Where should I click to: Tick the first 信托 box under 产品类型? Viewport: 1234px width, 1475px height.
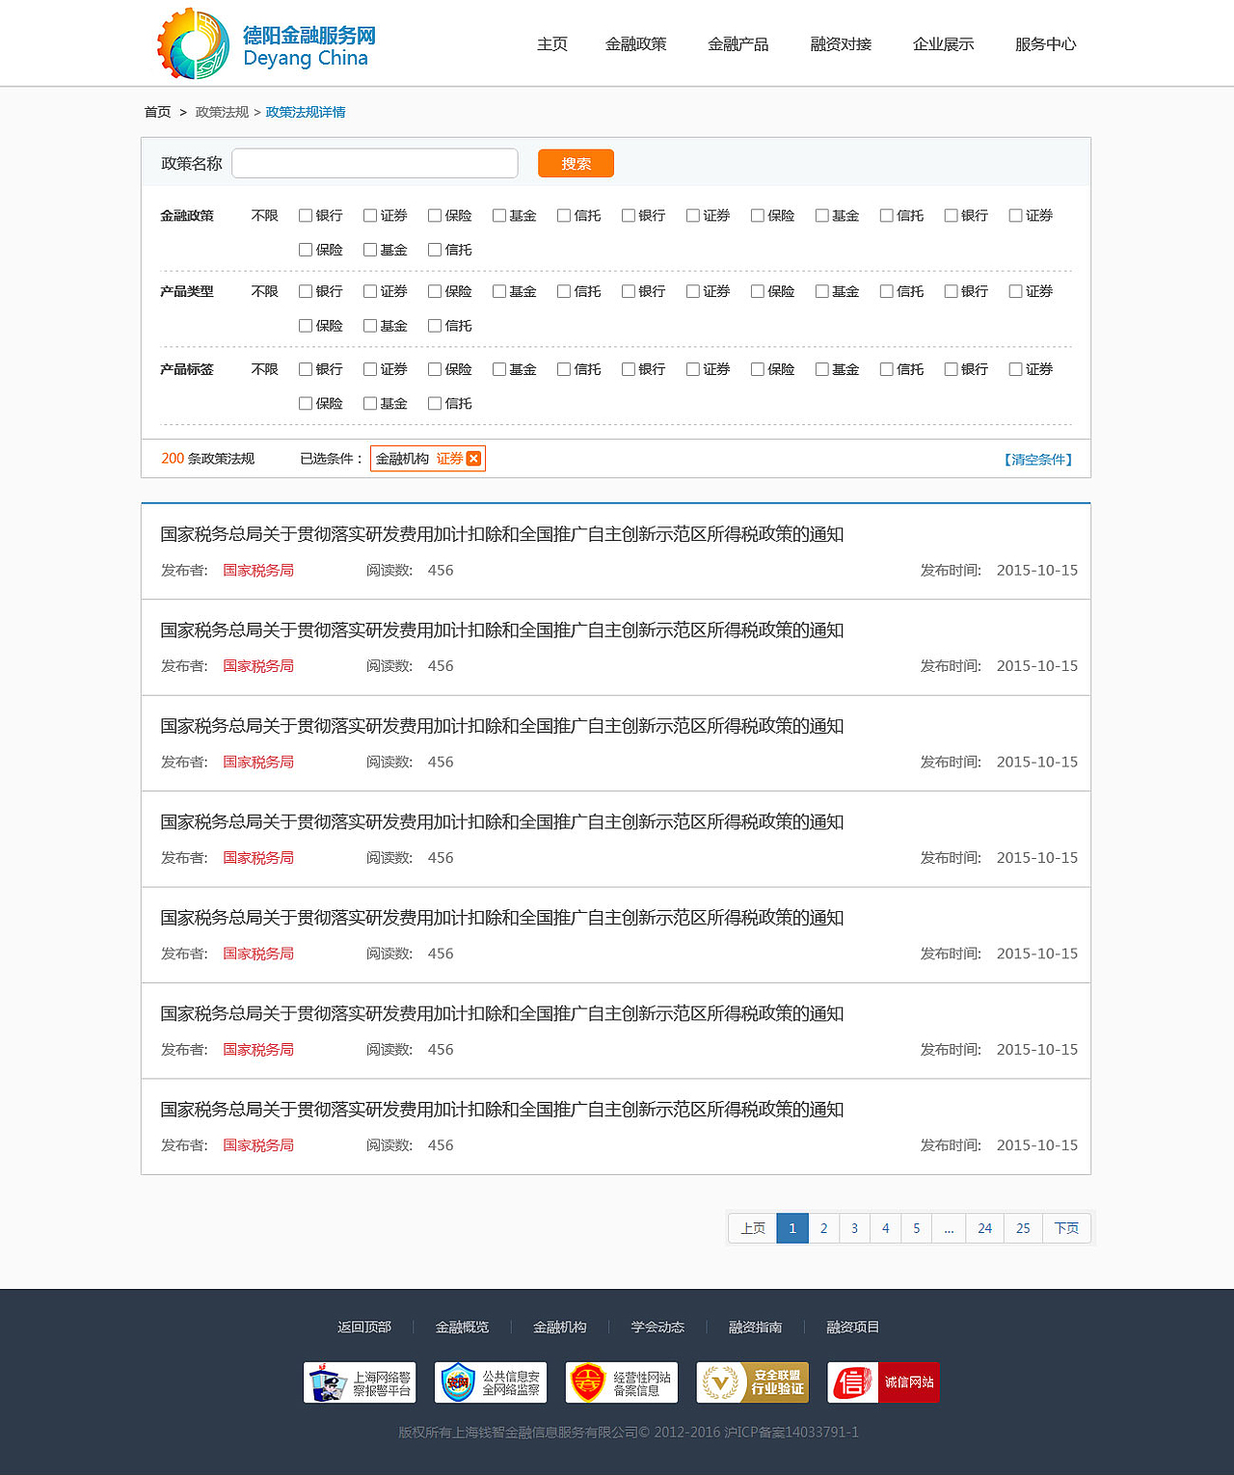point(564,291)
